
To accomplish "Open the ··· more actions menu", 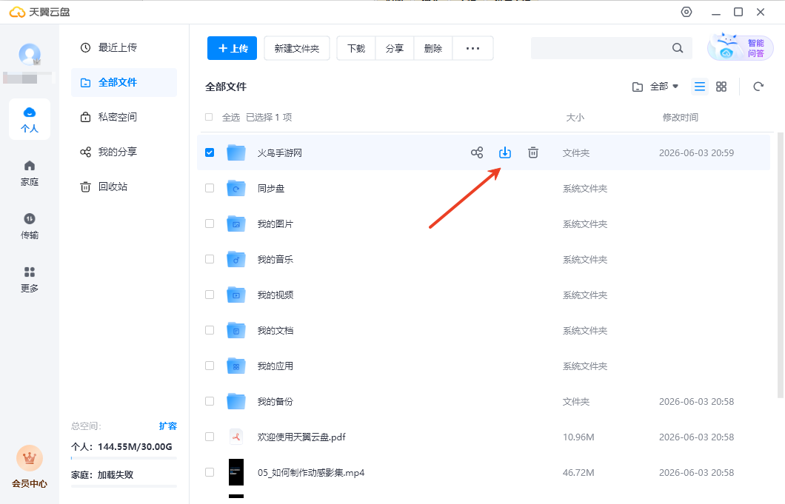I will point(472,48).
